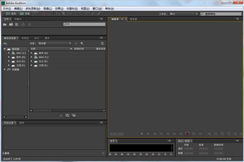Select Win7 (C:) row in content list
This screenshot has height=162, width=244.
click(68, 57)
